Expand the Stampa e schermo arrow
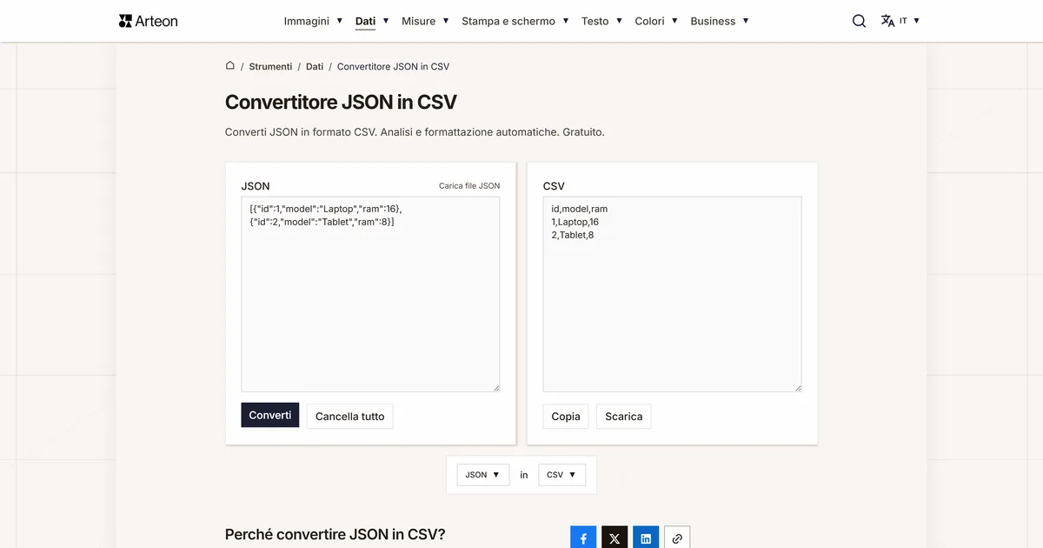1043x548 pixels. (566, 21)
